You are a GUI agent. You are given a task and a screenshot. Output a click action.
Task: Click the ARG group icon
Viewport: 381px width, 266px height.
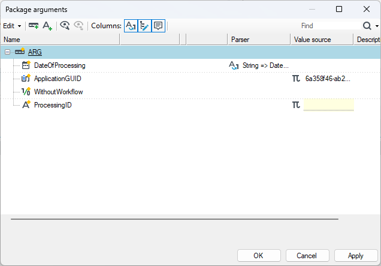[x=20, y=52]
